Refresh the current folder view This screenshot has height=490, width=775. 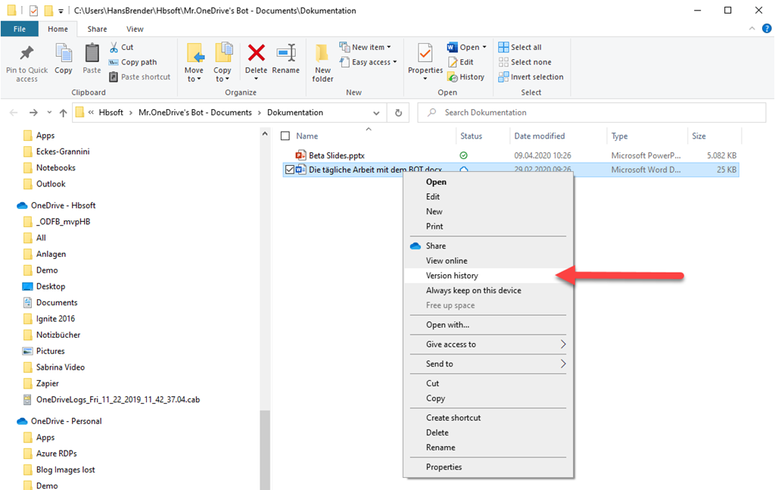pos(398,113)
